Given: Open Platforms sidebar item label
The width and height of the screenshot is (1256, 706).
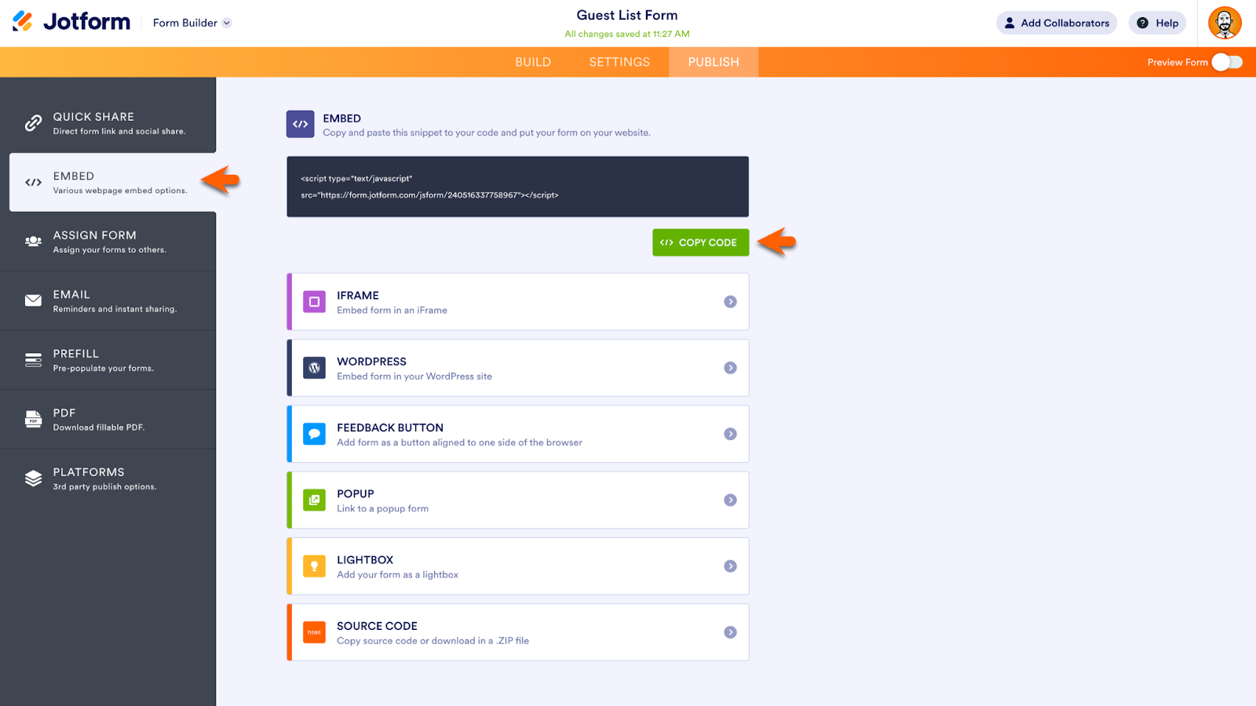Looking at the screenshot, I should (89, 472).
